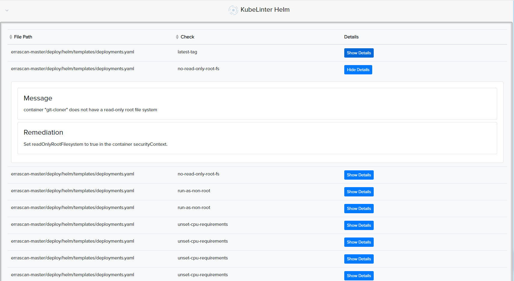The image size is (514, 281).
Task: Show details for the collapsed no-read-only-root-fs row
Action: point(359,175)
